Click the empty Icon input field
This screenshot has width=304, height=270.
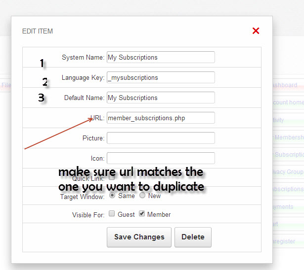(161, 158)
